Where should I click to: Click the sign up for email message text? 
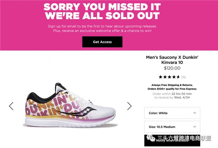pos(102,28)
